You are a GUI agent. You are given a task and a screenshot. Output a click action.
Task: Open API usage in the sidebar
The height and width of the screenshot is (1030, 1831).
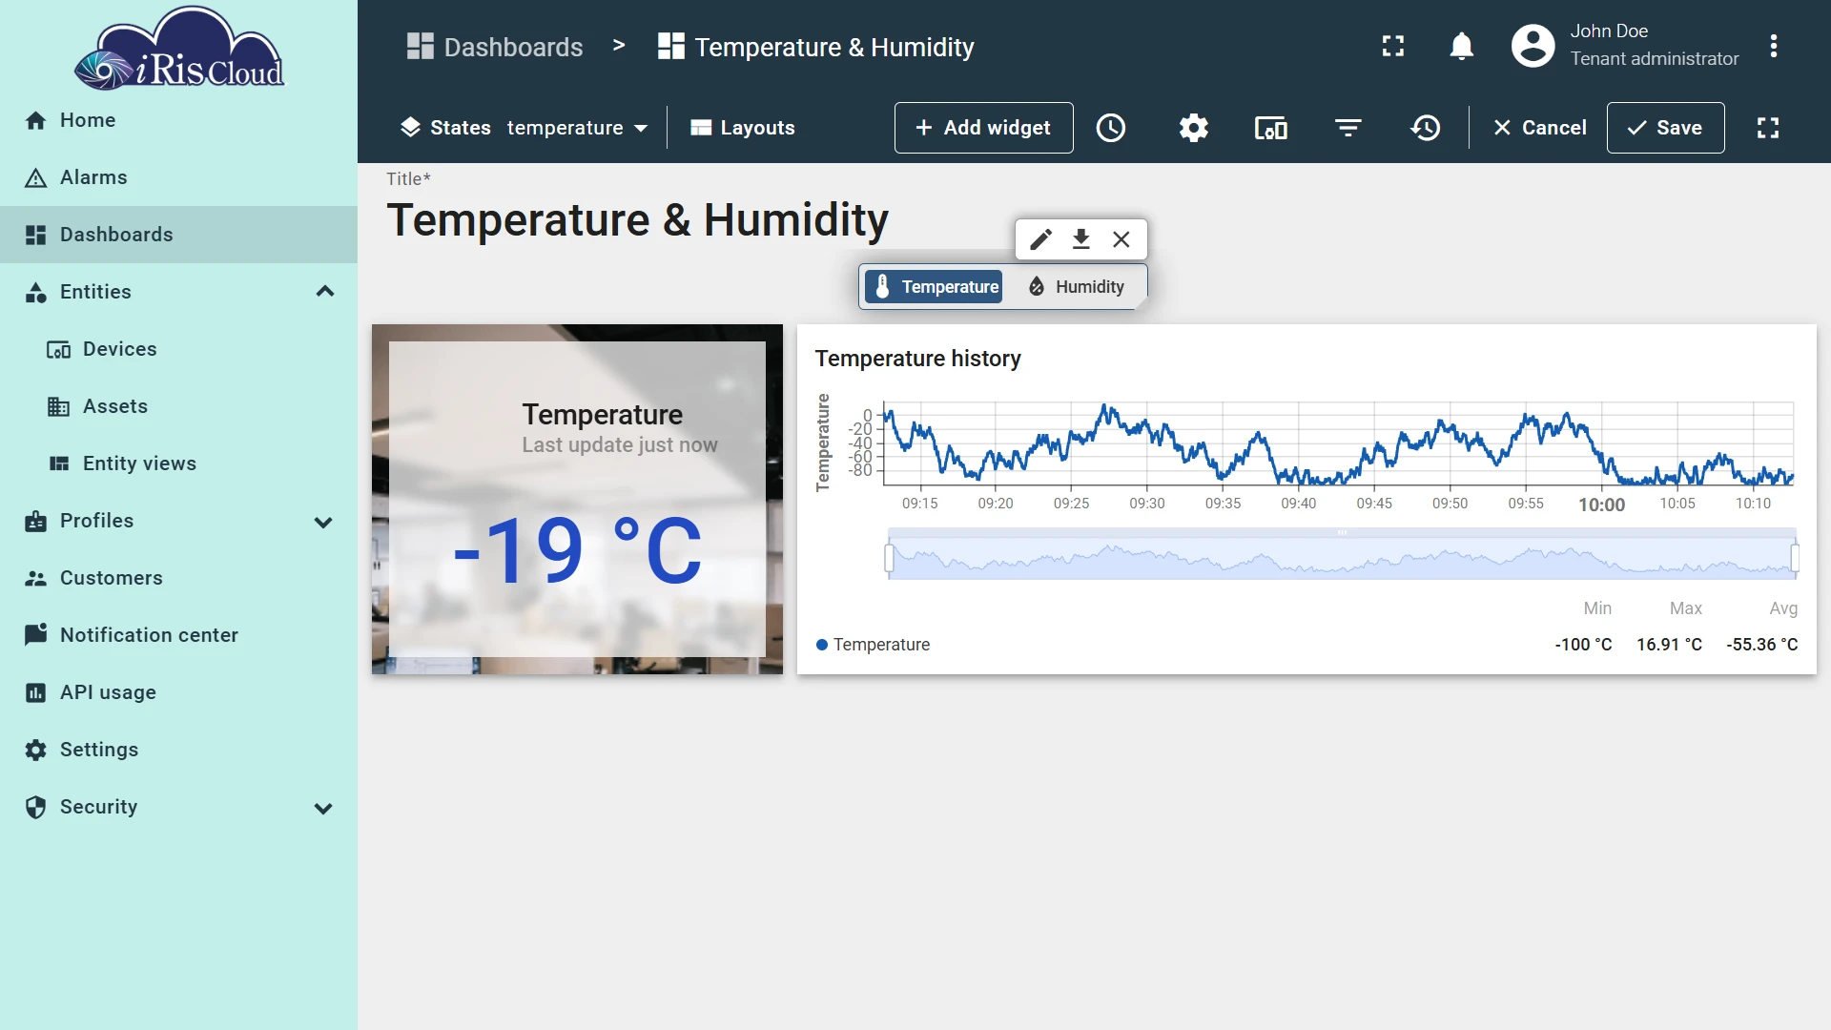point(178,692)
